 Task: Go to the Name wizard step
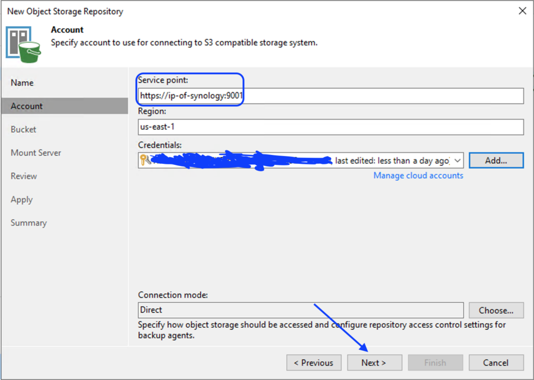(22, 82)
